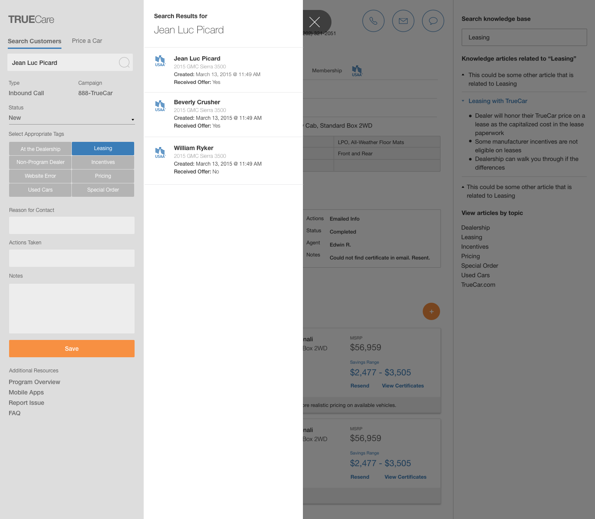
Task: Close the search results overlay with the X
Action: pos(315,22)
